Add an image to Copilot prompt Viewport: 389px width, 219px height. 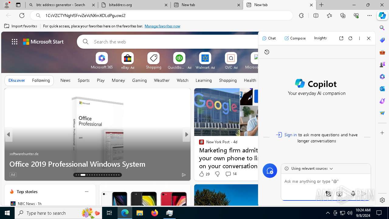328,193
